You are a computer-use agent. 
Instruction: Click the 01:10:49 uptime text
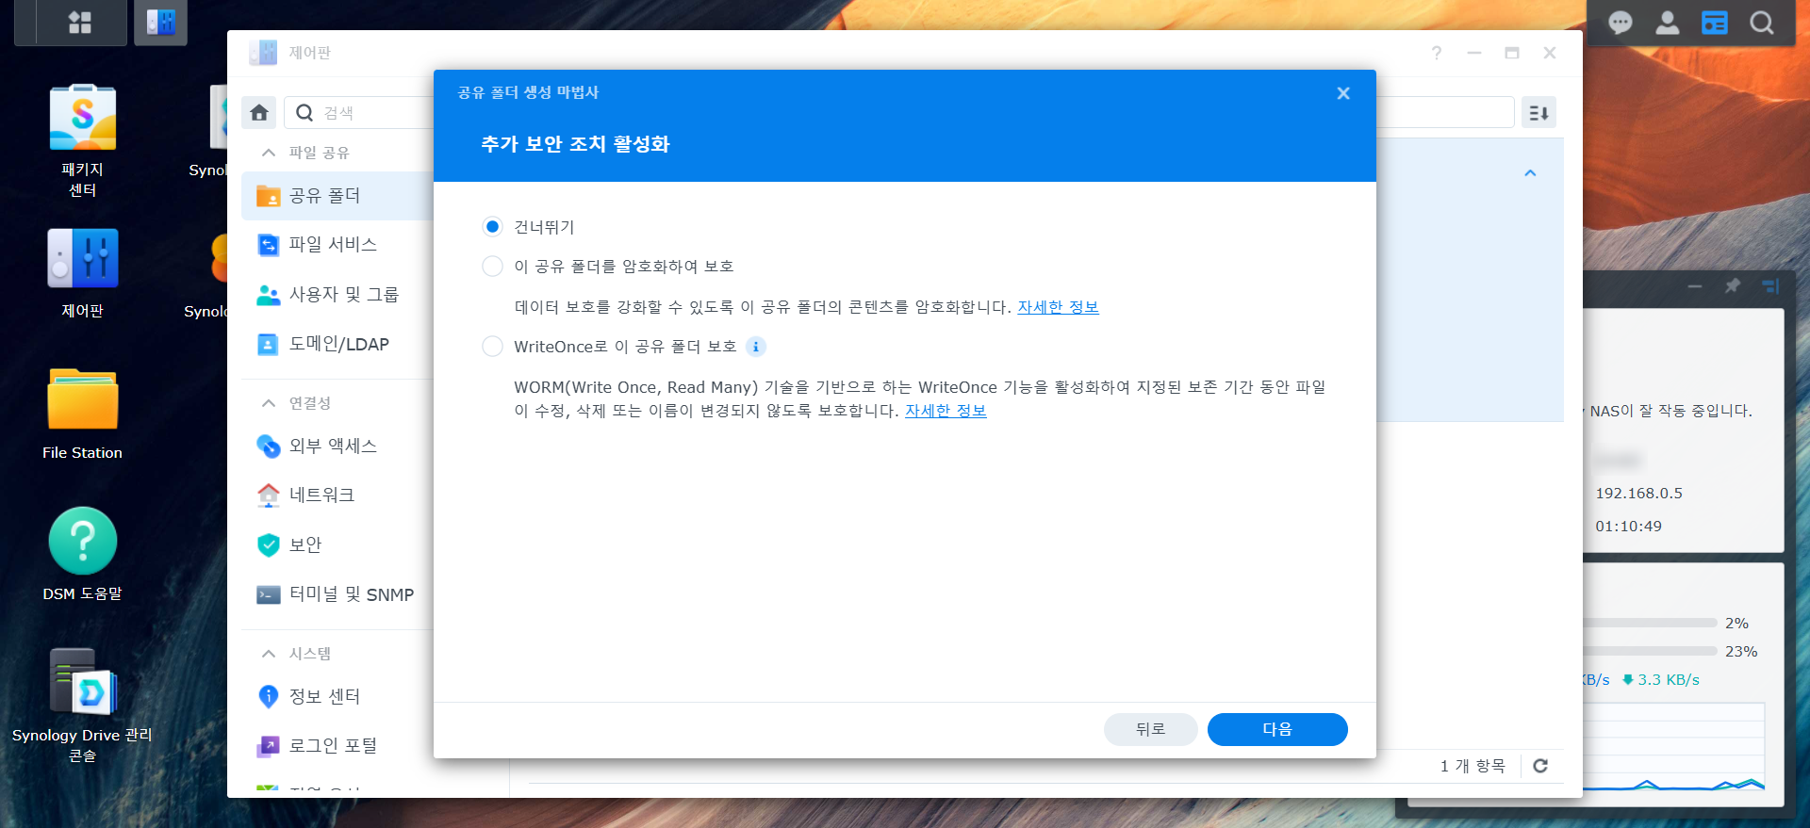pyautogui.click(x=1628, y=527)
